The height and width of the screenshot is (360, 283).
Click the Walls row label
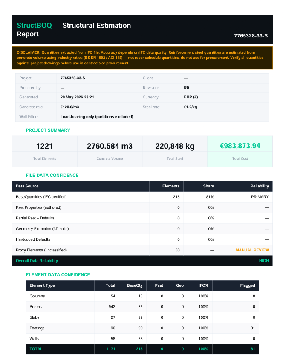(34, 339)
